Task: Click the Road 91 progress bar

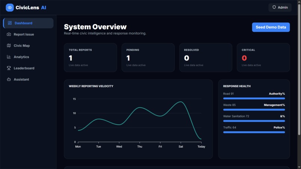Action: (254, 98)
